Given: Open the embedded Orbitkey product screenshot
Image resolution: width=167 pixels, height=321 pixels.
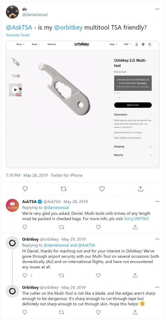Looking at the screenshot, I should click(x=83, y=104).
